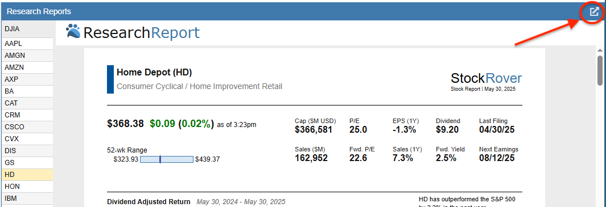Open report in new window icon
Image resolution: width=606 pixels, height=207 pixels.
[x=593, y=11]
